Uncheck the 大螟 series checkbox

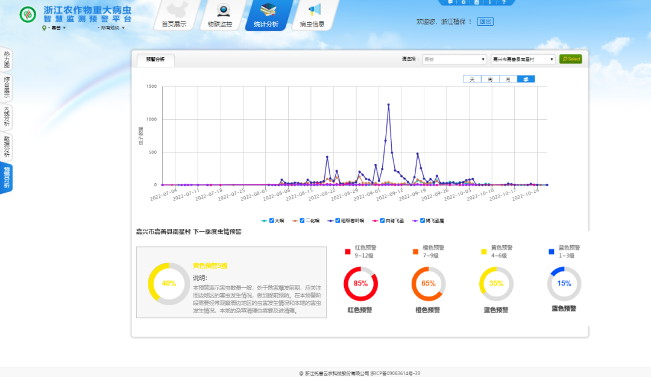272,220
